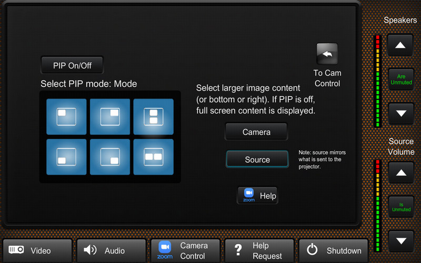The height and width of the screenshot is (263, 421).
Task: Toggle Source Volume Is Unmuted button
Action: 401,207
